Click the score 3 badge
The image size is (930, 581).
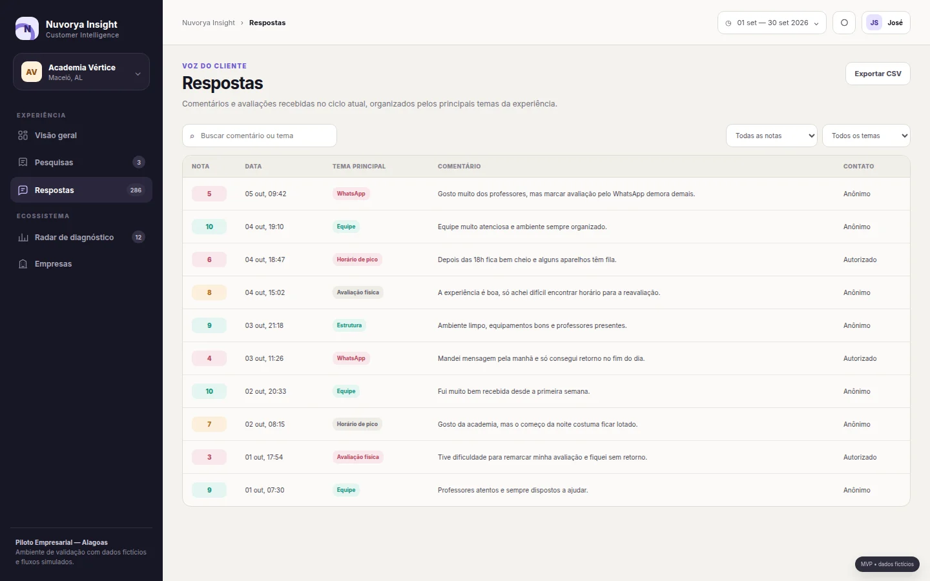coord(209,457)
